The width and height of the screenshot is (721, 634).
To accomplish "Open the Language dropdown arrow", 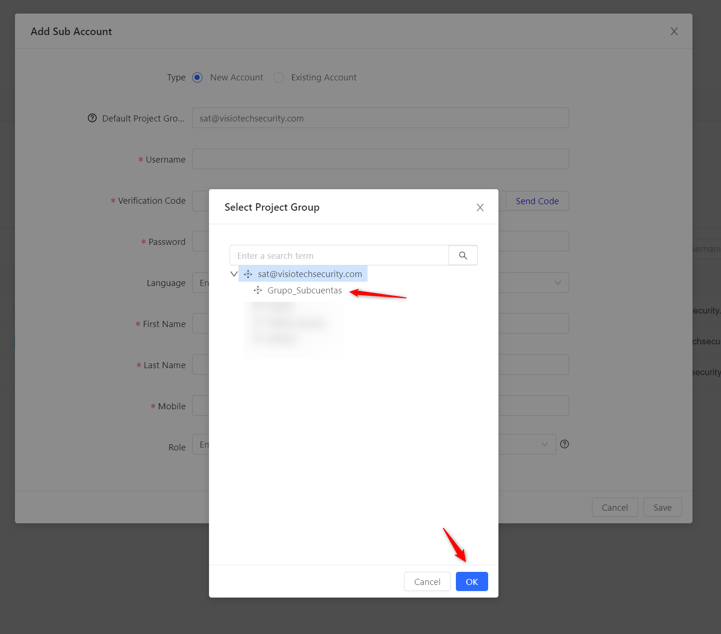I will [x=557, y=283].
